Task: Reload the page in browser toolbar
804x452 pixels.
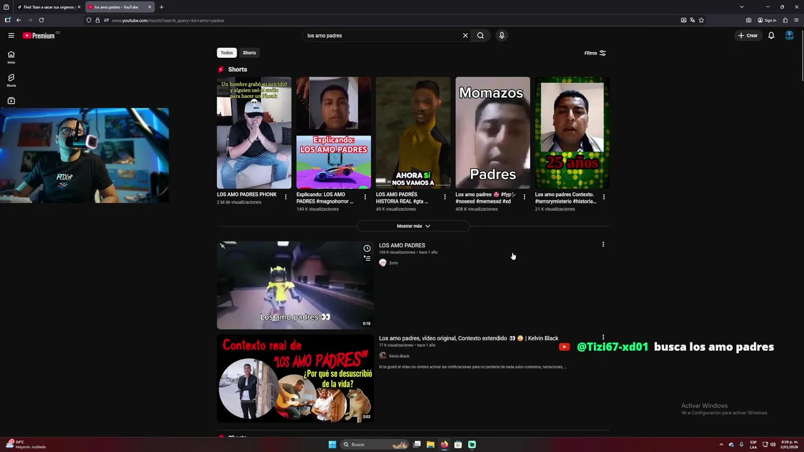Action: tap(41, 20)
